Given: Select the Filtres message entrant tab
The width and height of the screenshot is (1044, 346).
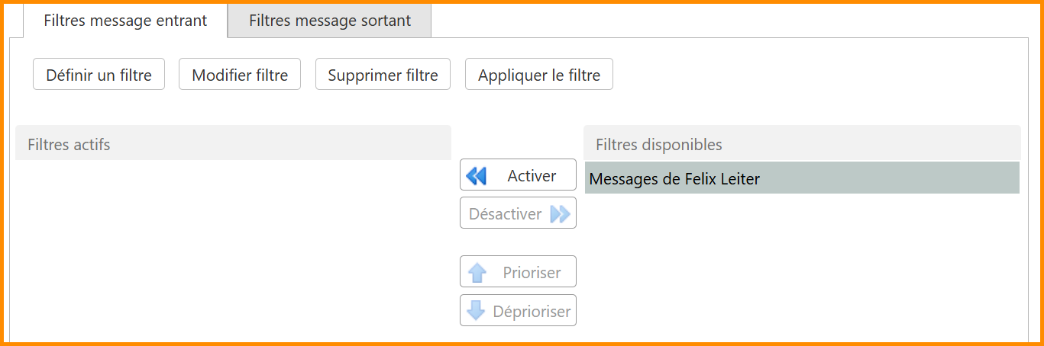Looking at the screenshot, I should point(125,21).
